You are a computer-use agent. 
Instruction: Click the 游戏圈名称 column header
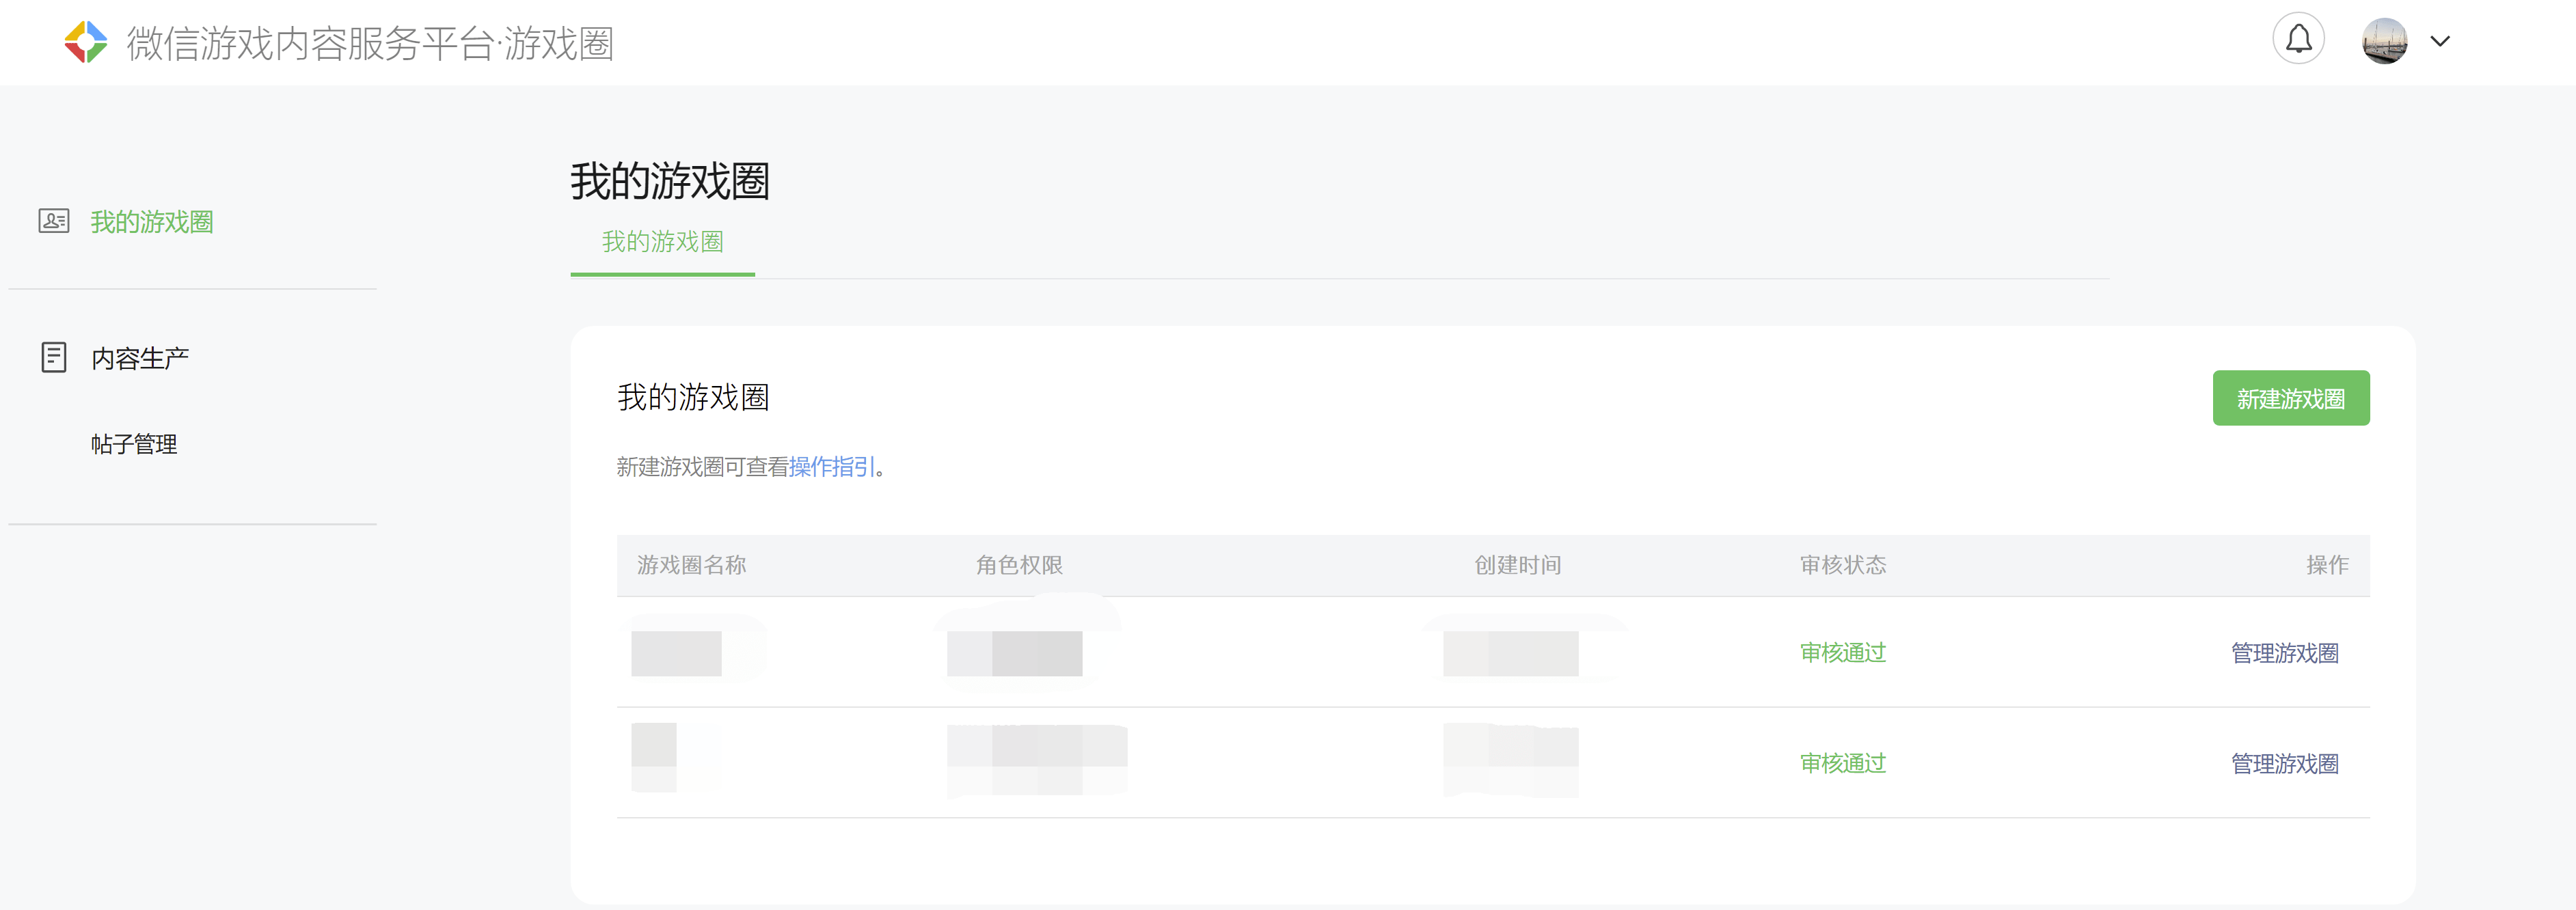[692, 565]
